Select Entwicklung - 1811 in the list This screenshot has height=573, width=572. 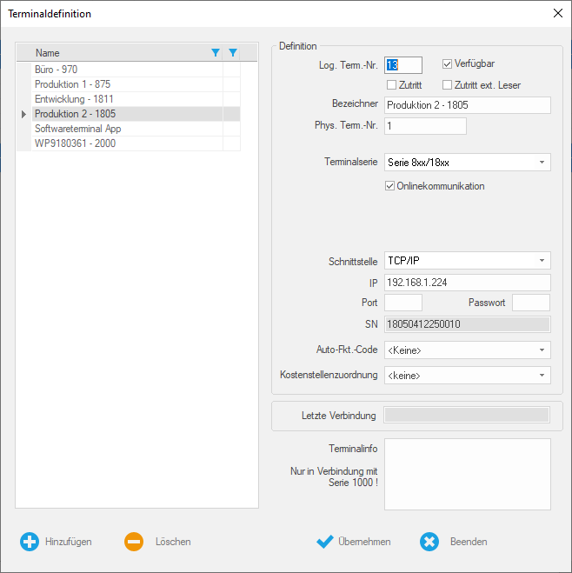pyautogui.click(x=74, y=99)
